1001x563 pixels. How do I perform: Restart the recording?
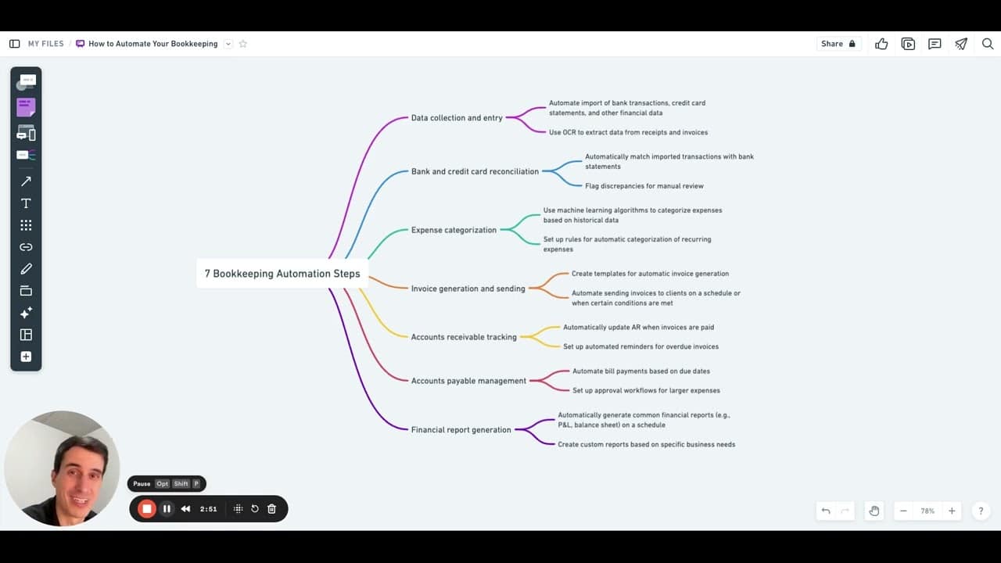click(x=255, y=509)
